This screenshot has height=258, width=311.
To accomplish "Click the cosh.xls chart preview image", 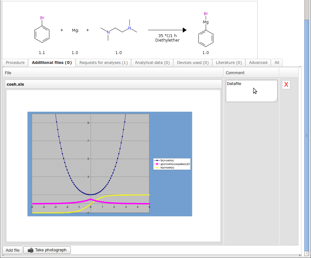I will pos(110,164).
